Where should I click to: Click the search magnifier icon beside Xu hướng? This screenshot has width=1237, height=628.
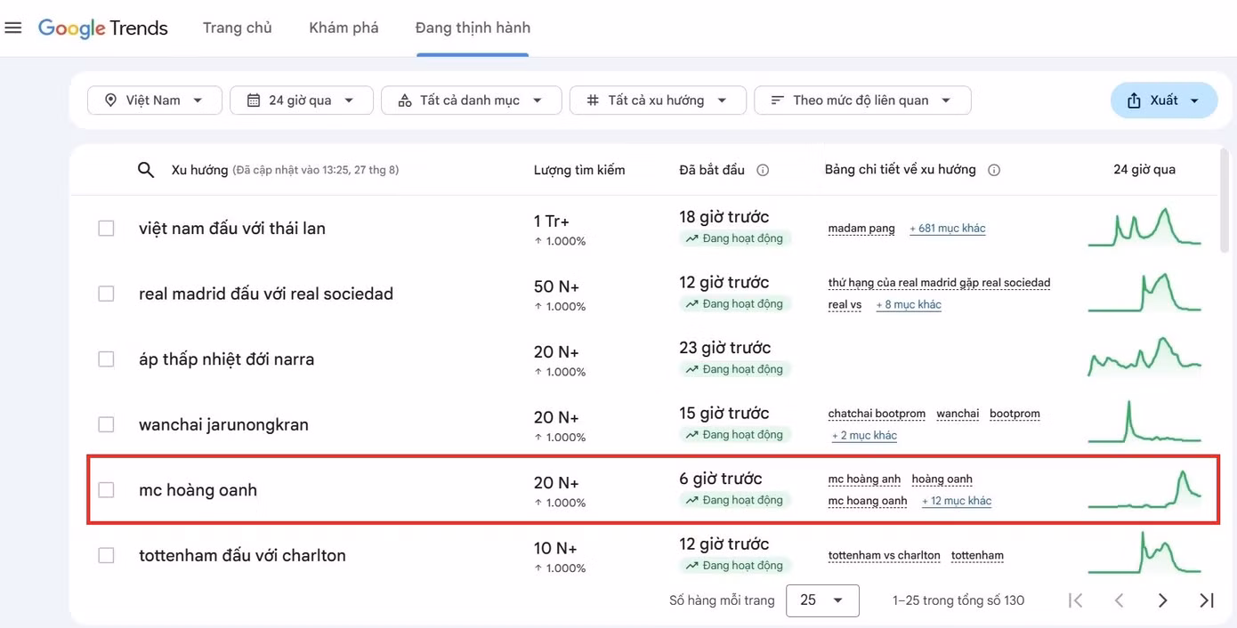coord(146,170)
